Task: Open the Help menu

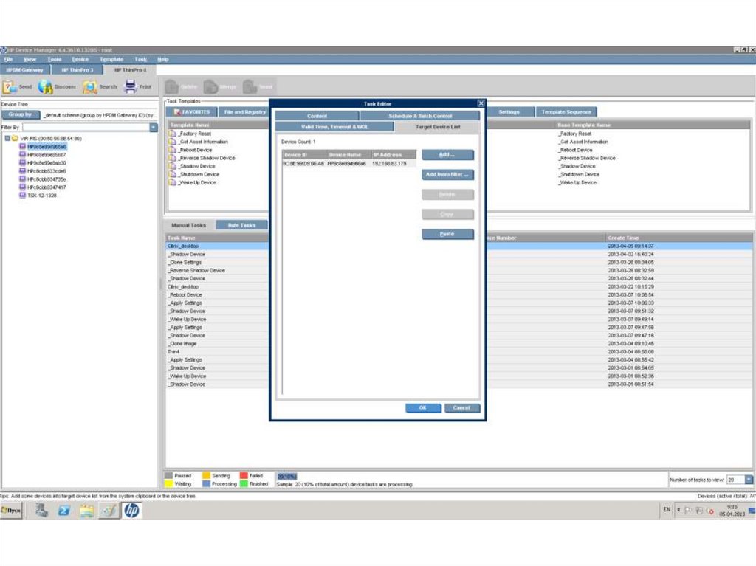Action: click(163, 59)
